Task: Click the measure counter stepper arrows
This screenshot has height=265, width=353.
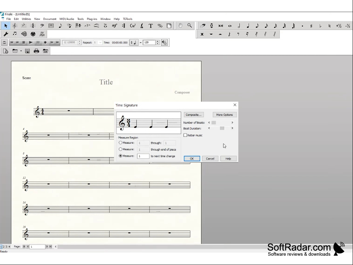Action: click(80, 42)
